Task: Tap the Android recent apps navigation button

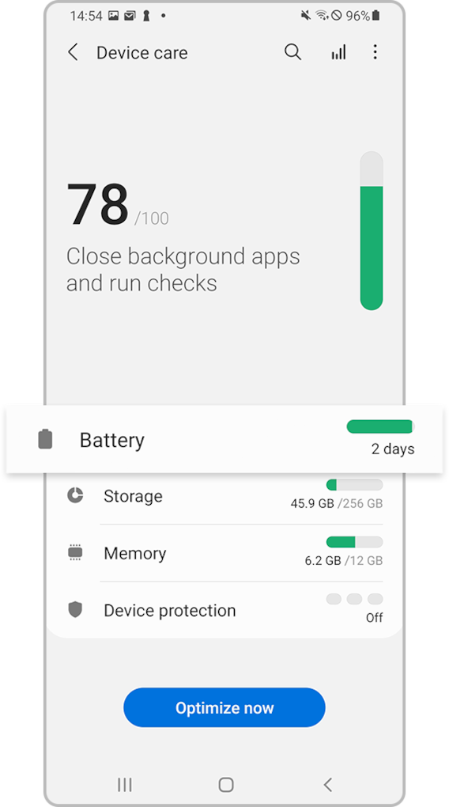Action: (x=124, y=784)
